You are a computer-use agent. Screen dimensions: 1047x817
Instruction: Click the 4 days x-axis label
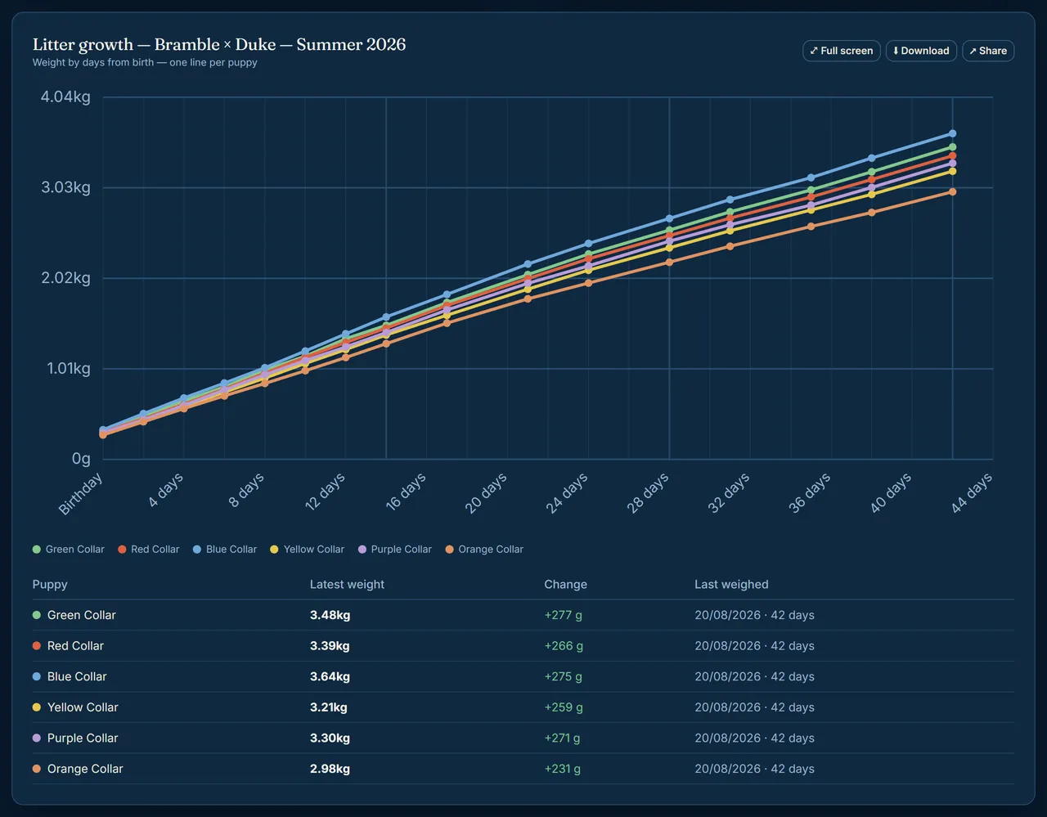point(165,490)
